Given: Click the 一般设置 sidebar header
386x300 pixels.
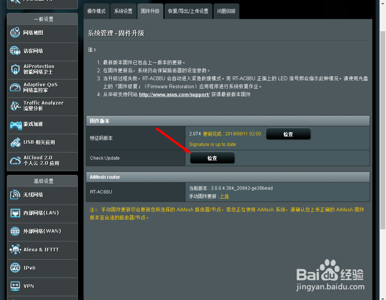Looking at the screenshot, I should (x=43, y=19).
